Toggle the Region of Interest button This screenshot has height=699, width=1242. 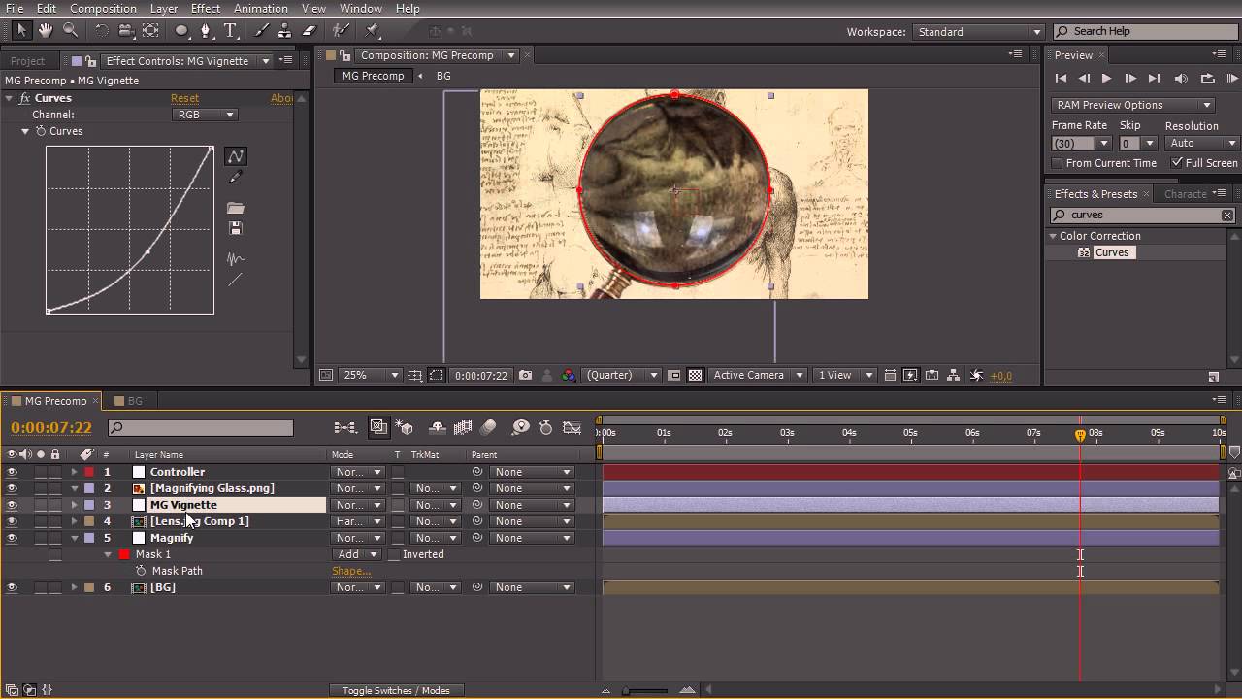tap(673, 375)
